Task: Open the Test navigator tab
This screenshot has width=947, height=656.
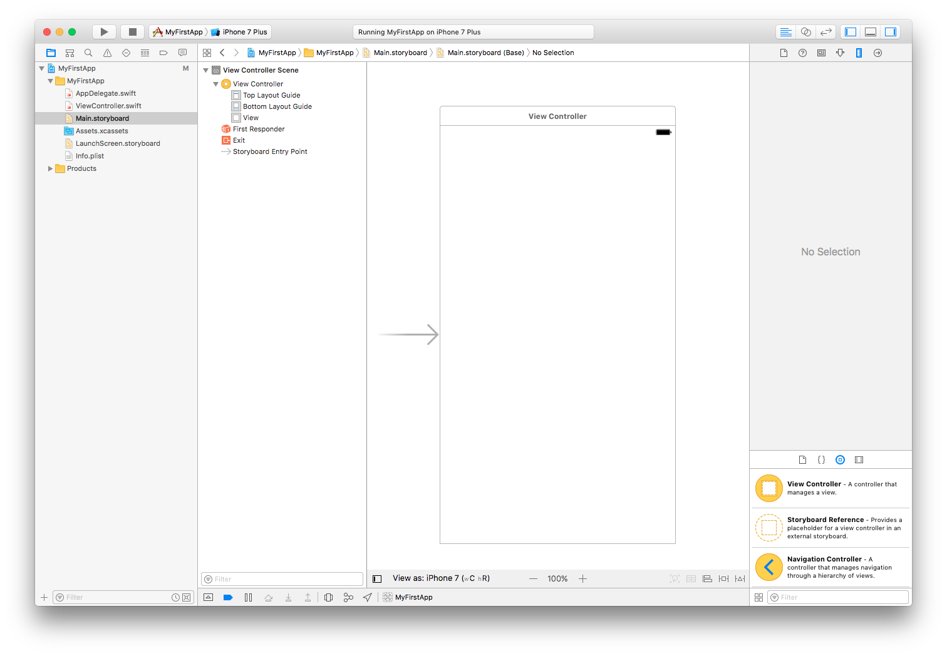Action: (x=126, y=53)
